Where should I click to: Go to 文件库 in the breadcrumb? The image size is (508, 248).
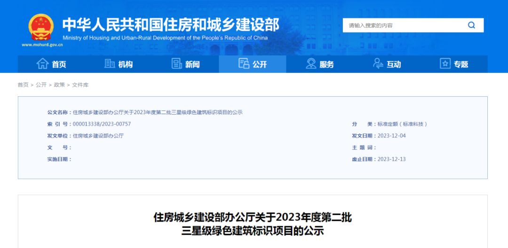80,85
